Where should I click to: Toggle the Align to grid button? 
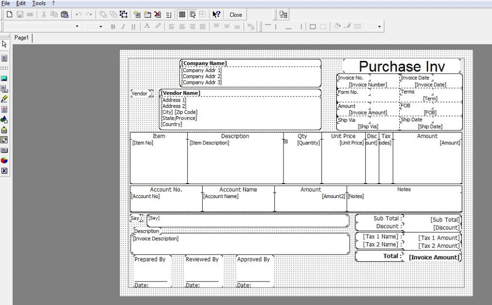[x=192, y=14]
